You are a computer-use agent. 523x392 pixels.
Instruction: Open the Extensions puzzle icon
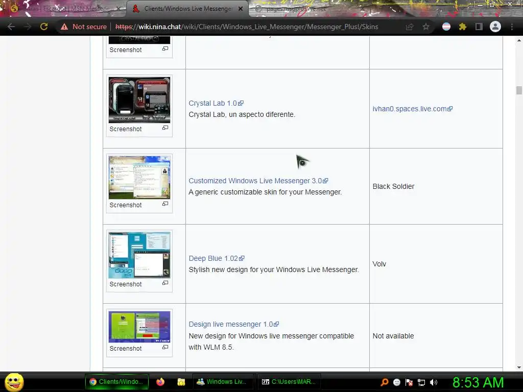click(462, 27)
